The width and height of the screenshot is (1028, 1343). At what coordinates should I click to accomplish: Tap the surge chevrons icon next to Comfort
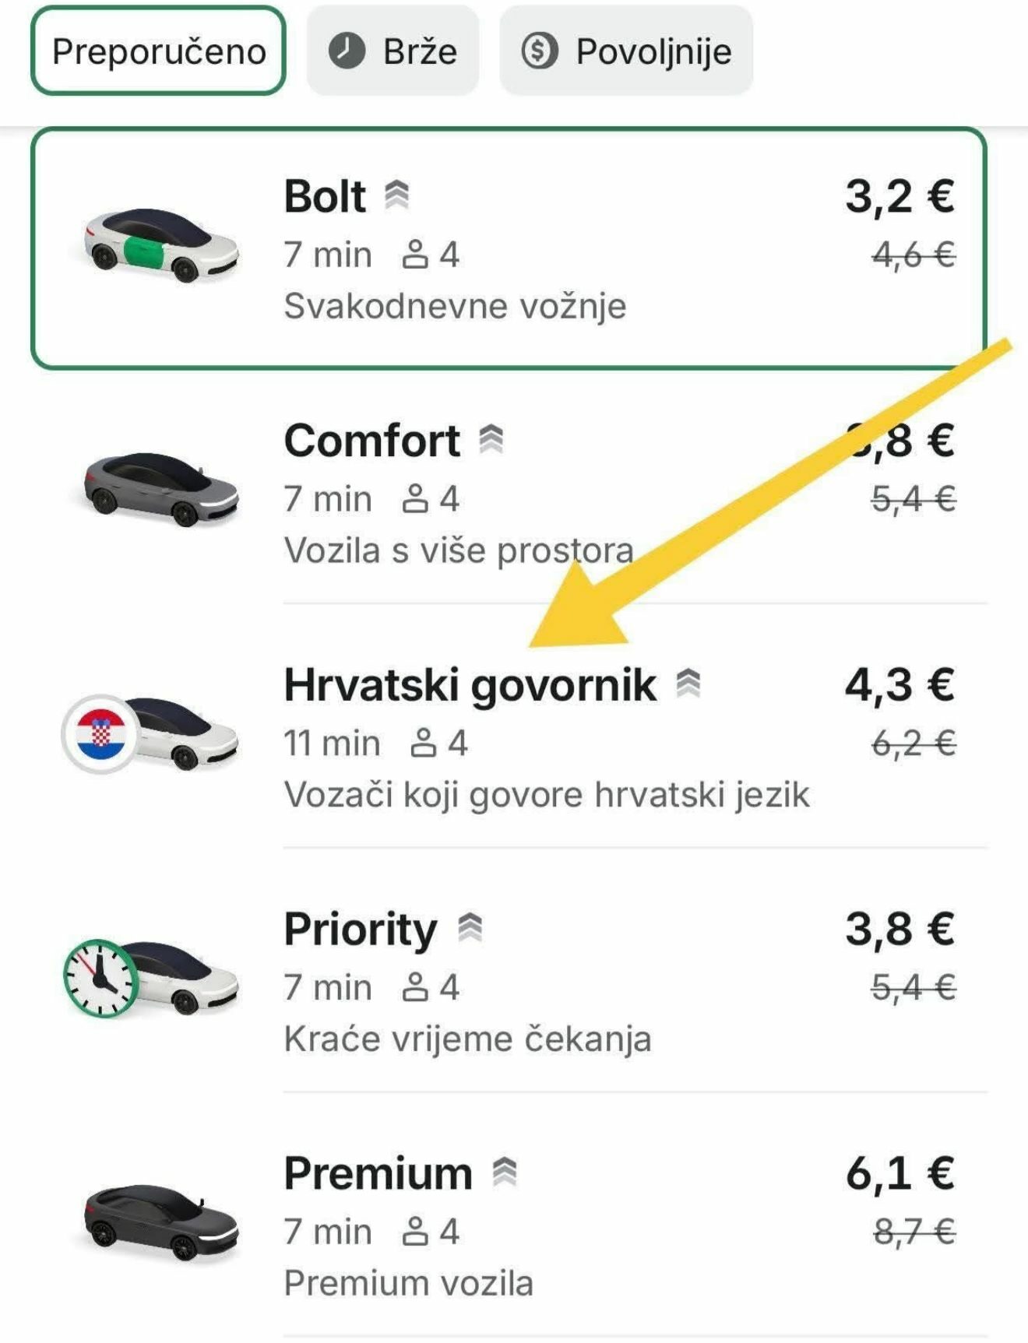(x=491, y=439)
